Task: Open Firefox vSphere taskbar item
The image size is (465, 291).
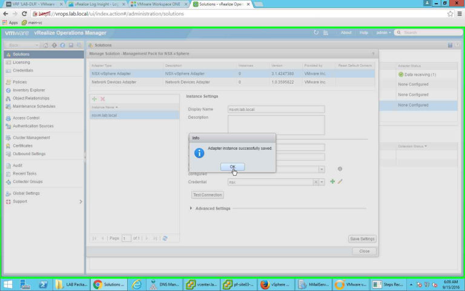Action: pos(275,284)
